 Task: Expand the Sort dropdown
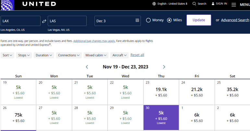(x=8, y=55)
